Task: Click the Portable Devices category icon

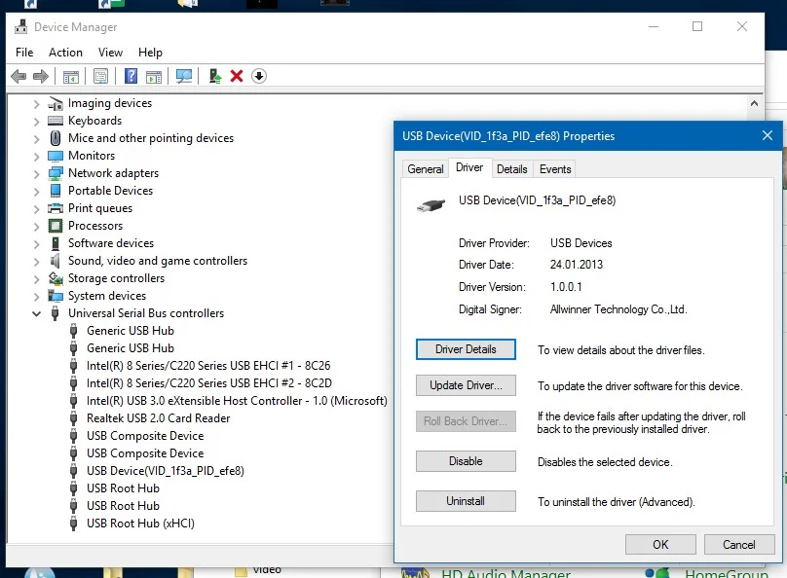Action: point(56,191)
